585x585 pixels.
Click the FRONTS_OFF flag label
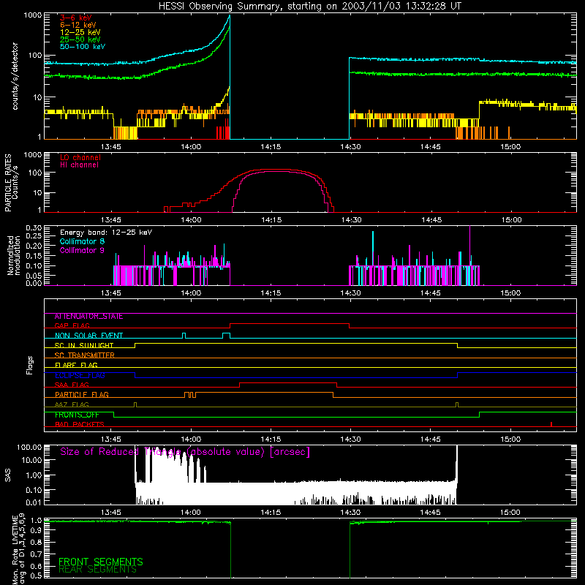[x=77, y=415]
